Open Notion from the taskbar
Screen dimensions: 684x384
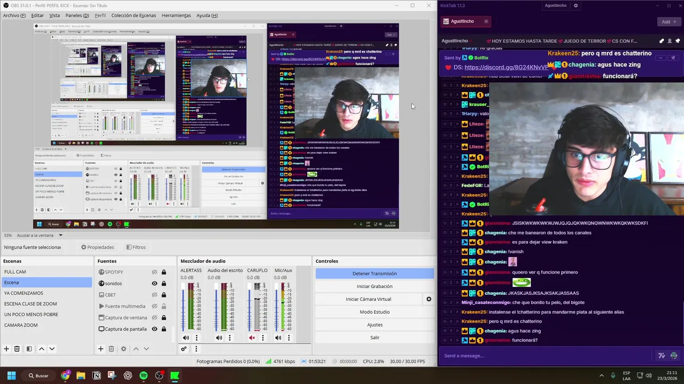click(x=97, y=375)
